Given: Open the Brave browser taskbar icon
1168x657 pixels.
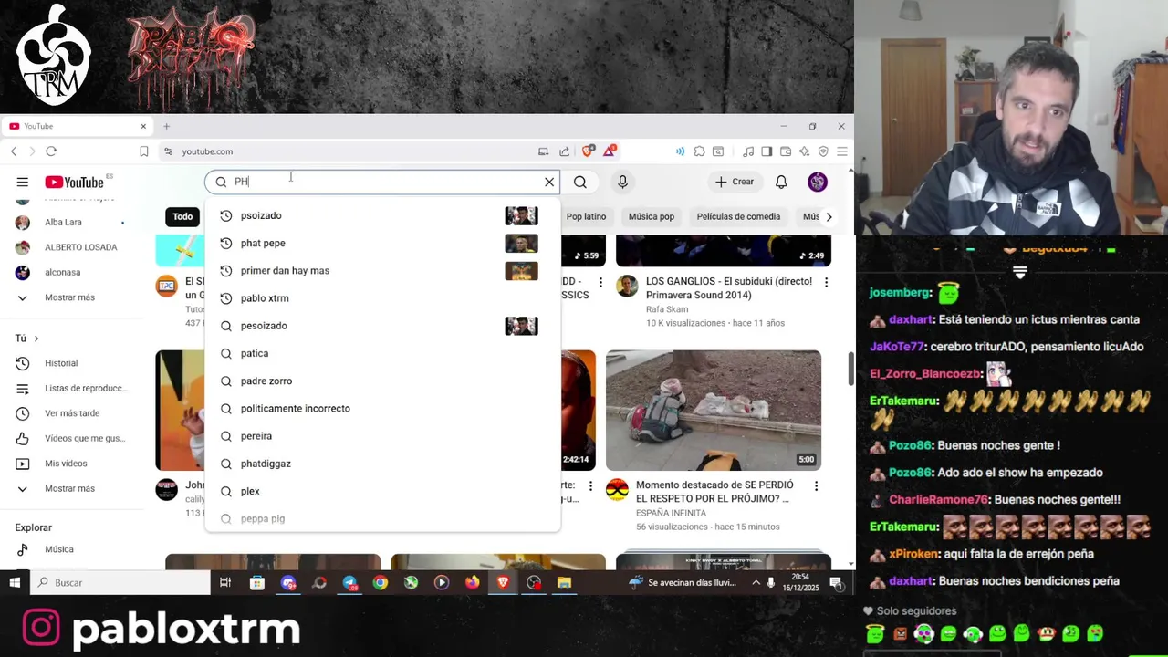Looking at the screenshot, I should pyautogui.click(x=503, y=582).
